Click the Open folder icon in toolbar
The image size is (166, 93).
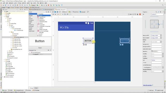pyautogui.click(x=1, y=5)
